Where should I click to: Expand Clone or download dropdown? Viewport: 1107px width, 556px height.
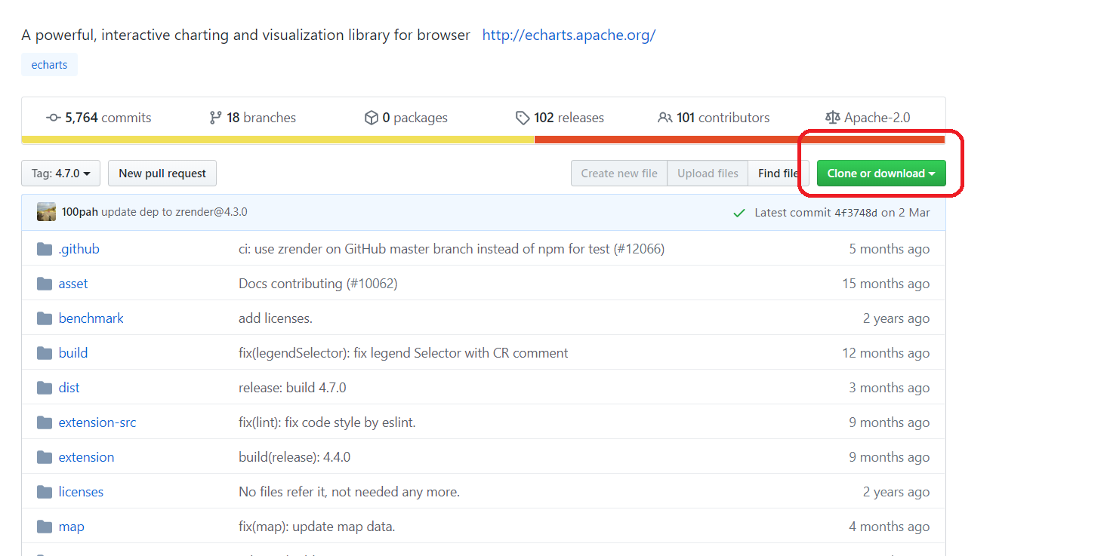pos(881,174)
